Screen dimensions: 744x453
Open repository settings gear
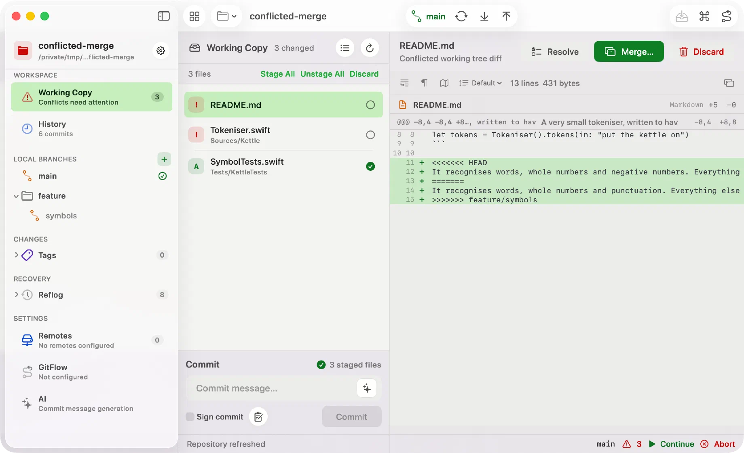(161, 50)
